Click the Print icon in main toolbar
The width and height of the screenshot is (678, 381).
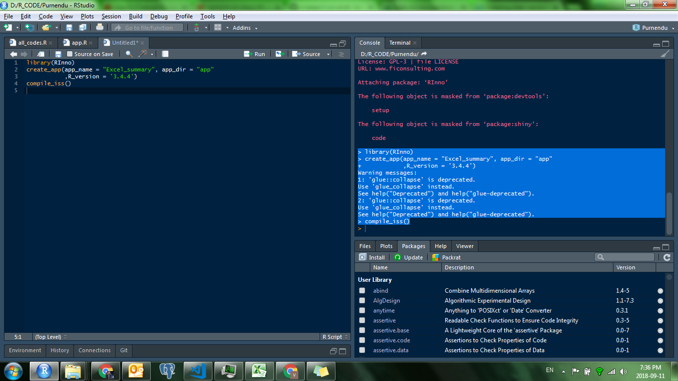tap(100, 27)
